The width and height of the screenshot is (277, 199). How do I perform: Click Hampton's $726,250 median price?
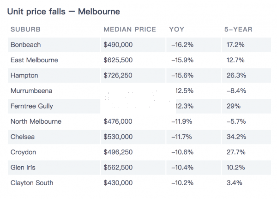point(118,75)
